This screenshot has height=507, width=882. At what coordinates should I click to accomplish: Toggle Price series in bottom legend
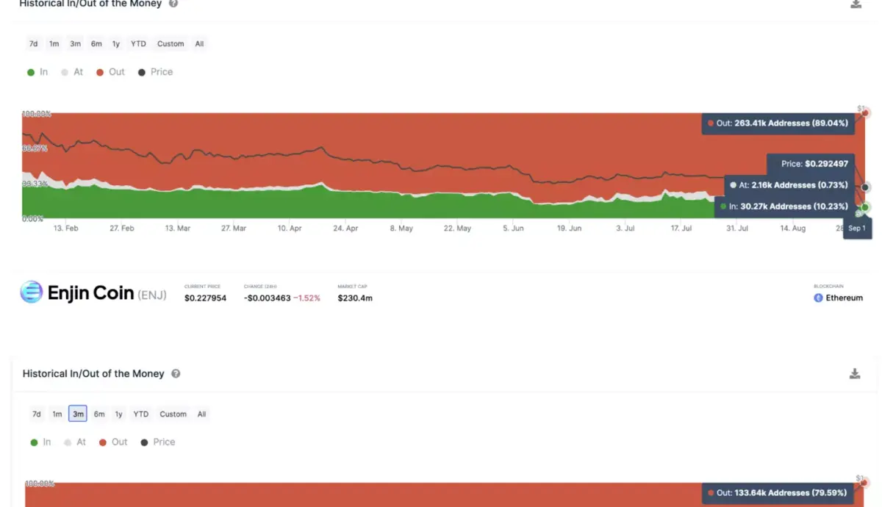pyautogui.click(x=158, y=442)
